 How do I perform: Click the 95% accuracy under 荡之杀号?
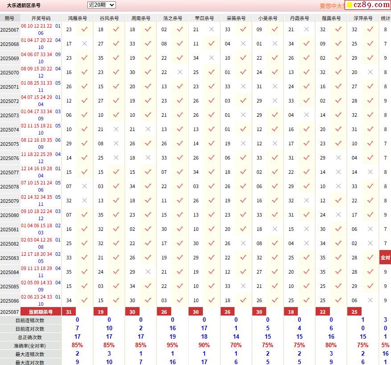(173, 345)
